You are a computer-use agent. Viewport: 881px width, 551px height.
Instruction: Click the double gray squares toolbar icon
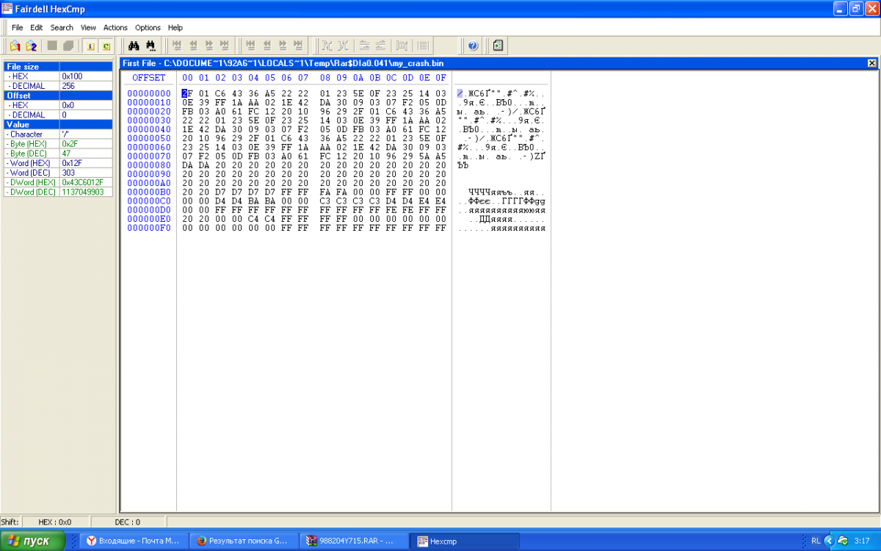point(68,46)
